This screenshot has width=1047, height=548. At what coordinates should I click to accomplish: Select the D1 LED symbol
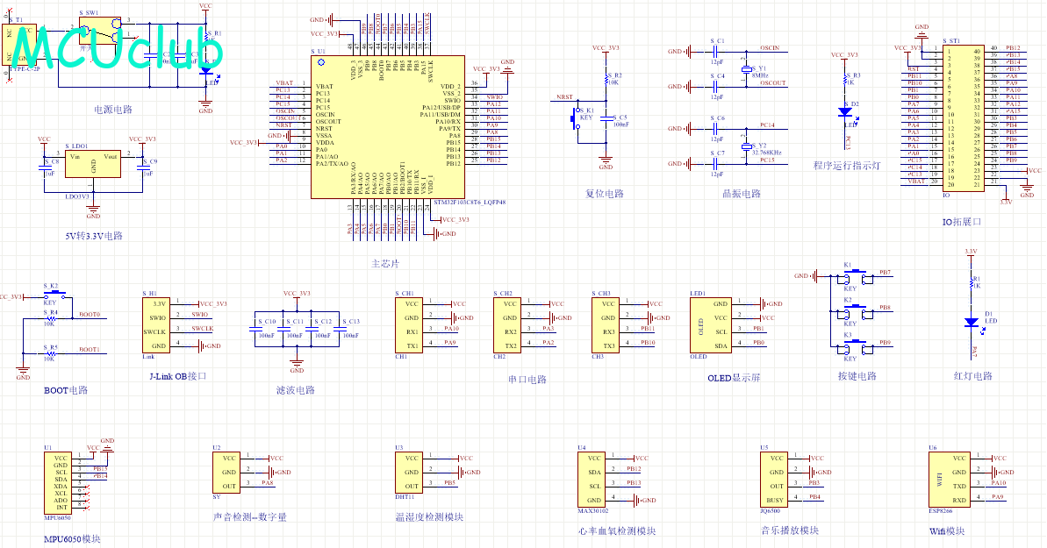pyautogui.click(x=972, y=323)
